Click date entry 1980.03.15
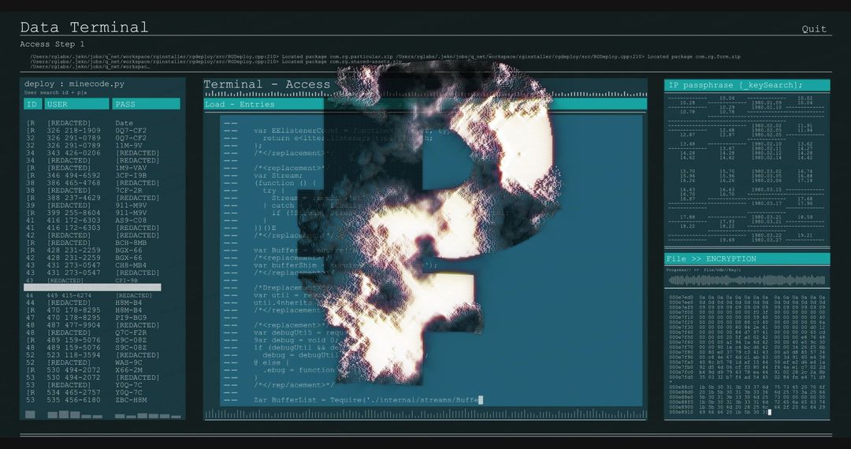 (767, 190)
